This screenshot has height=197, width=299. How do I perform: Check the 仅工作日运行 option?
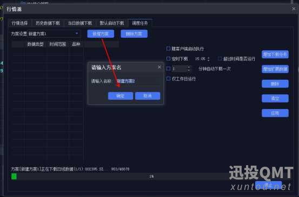pyautogui.click(x=168, y=79)
